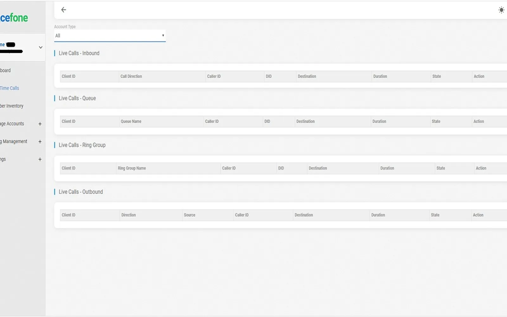Click Caller ID header in Inbound table
This screenshot has height=317, width=507.
pos(214,76)
